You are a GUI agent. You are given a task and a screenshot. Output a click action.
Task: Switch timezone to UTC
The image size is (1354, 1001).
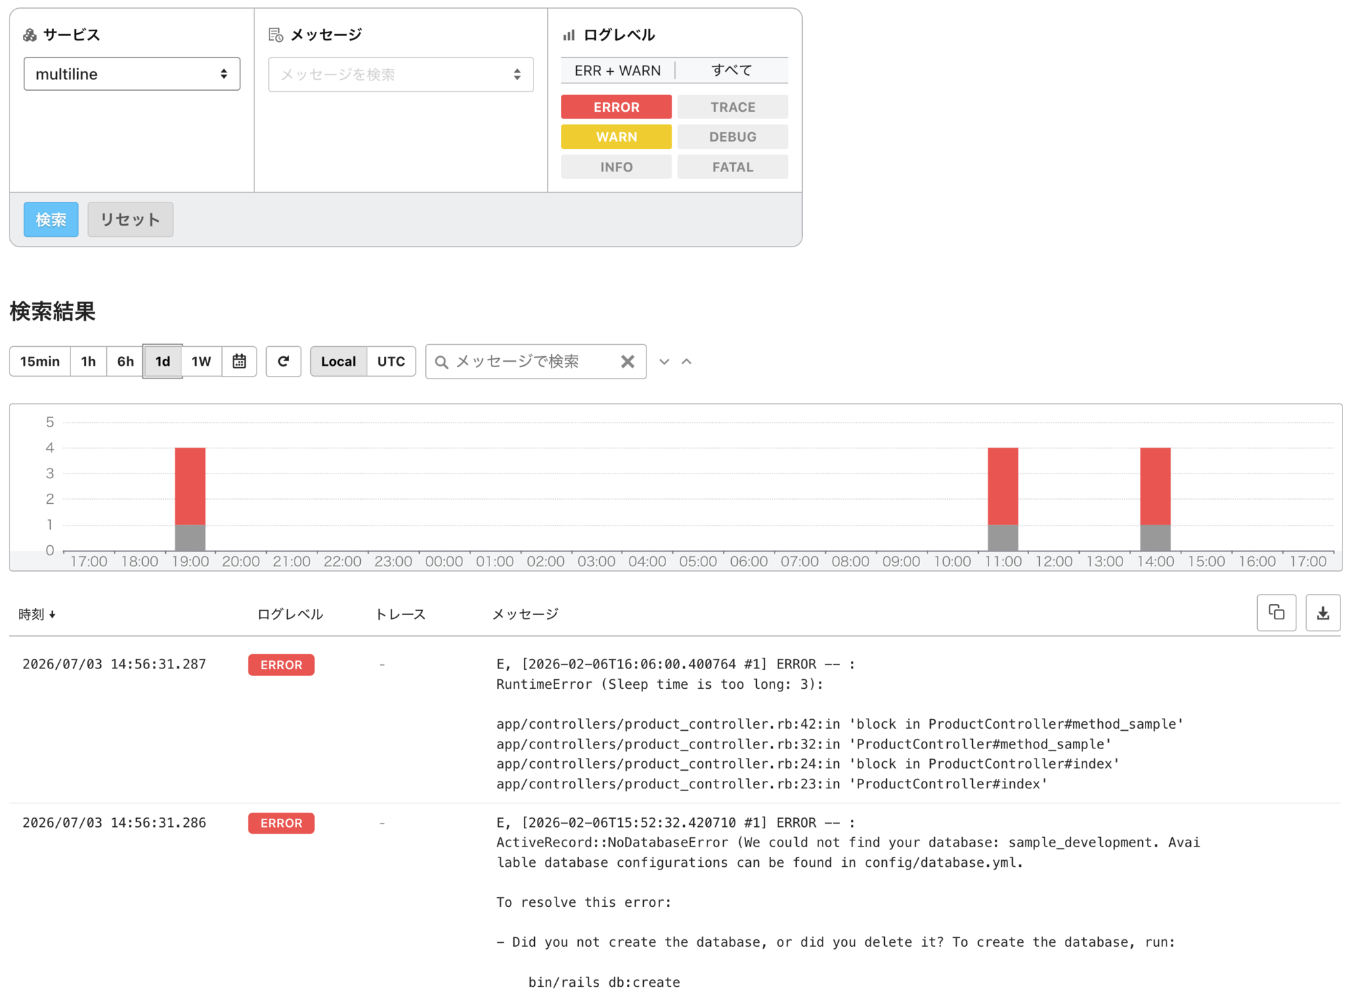point(391,362)
